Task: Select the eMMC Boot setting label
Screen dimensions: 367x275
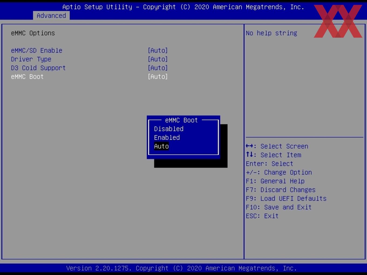Action: 27,77
